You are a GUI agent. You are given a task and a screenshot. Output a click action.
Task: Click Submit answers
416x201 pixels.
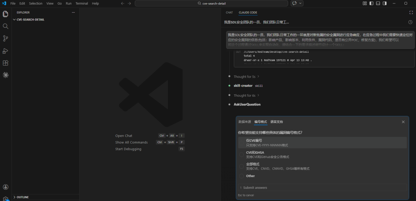[x=322, y=188]
